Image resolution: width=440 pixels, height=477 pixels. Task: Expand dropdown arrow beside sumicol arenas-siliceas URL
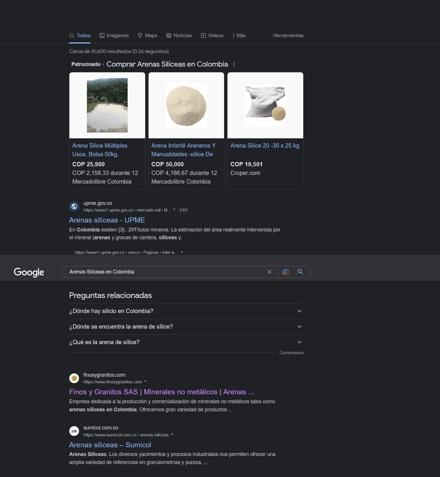172,434
